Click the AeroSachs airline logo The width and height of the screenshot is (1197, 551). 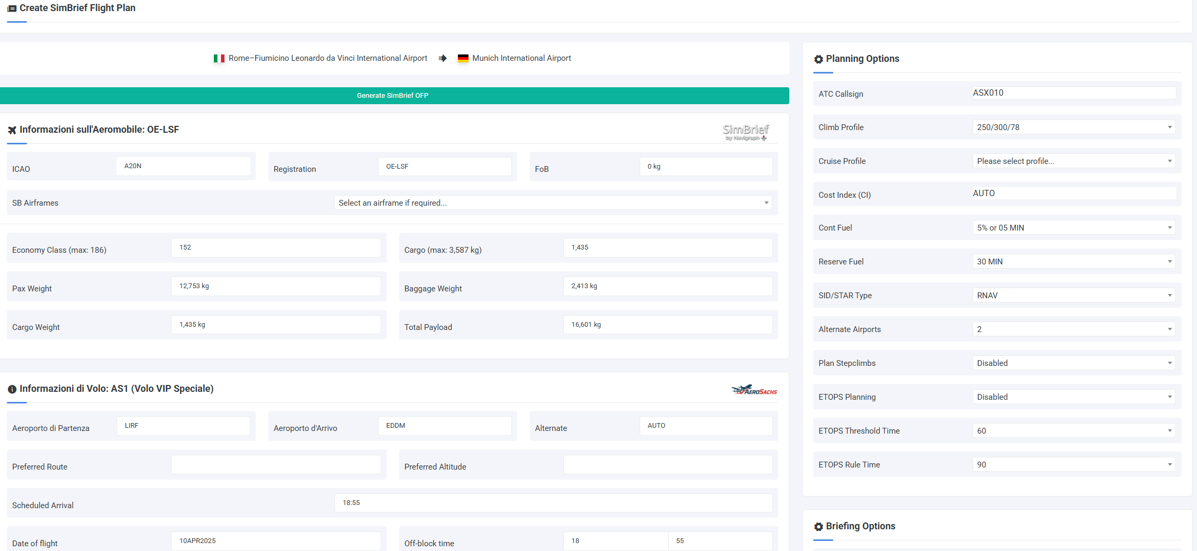coord(754,390)
